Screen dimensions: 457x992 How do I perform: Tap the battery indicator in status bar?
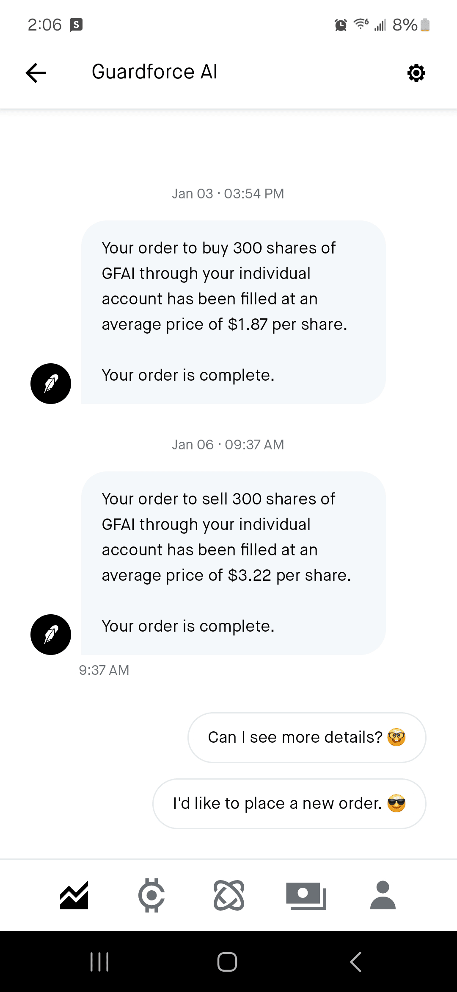click(425, 25)
